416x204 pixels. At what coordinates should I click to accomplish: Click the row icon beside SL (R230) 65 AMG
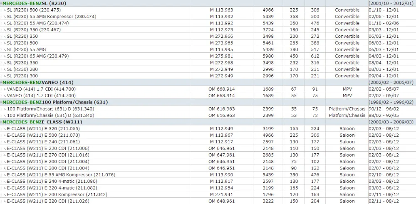tap(5, 57)
